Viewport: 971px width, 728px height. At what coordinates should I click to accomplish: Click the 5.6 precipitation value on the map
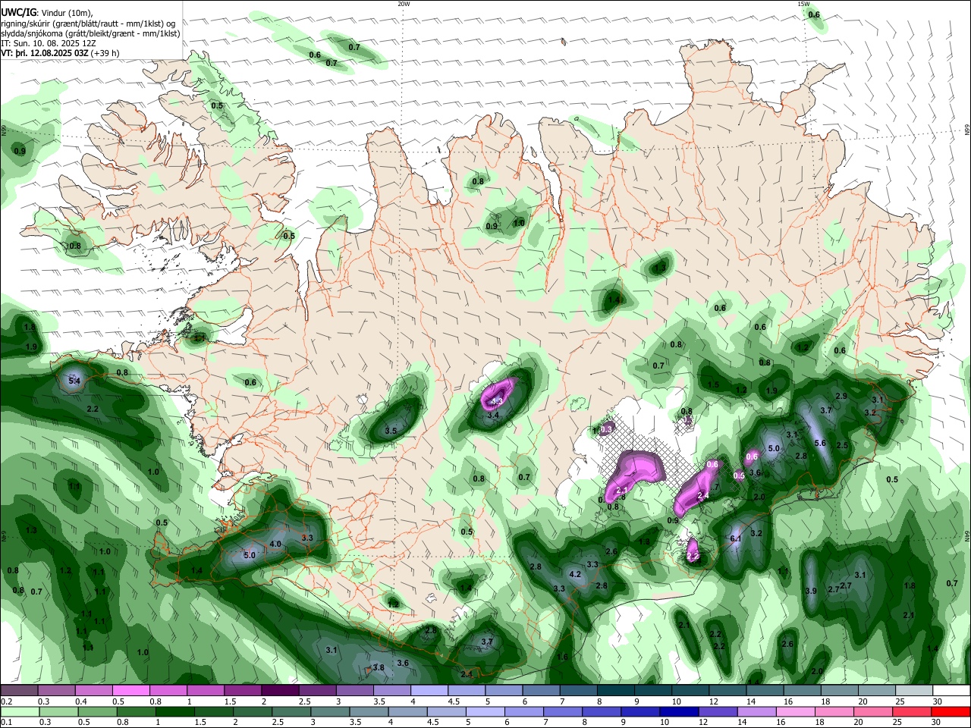[x=820, y=443]
